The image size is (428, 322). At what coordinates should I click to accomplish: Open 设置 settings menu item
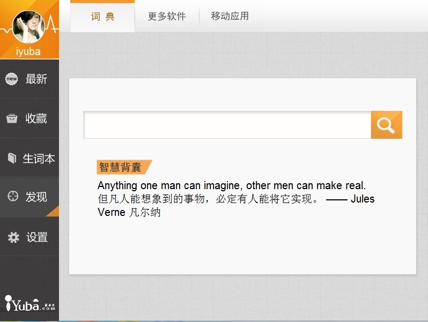tap(29, 237)
